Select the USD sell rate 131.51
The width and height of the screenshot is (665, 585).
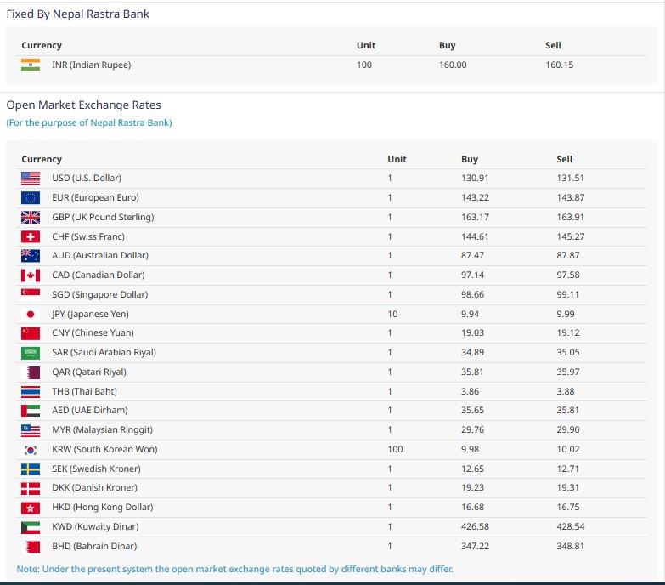pos(570,179)
